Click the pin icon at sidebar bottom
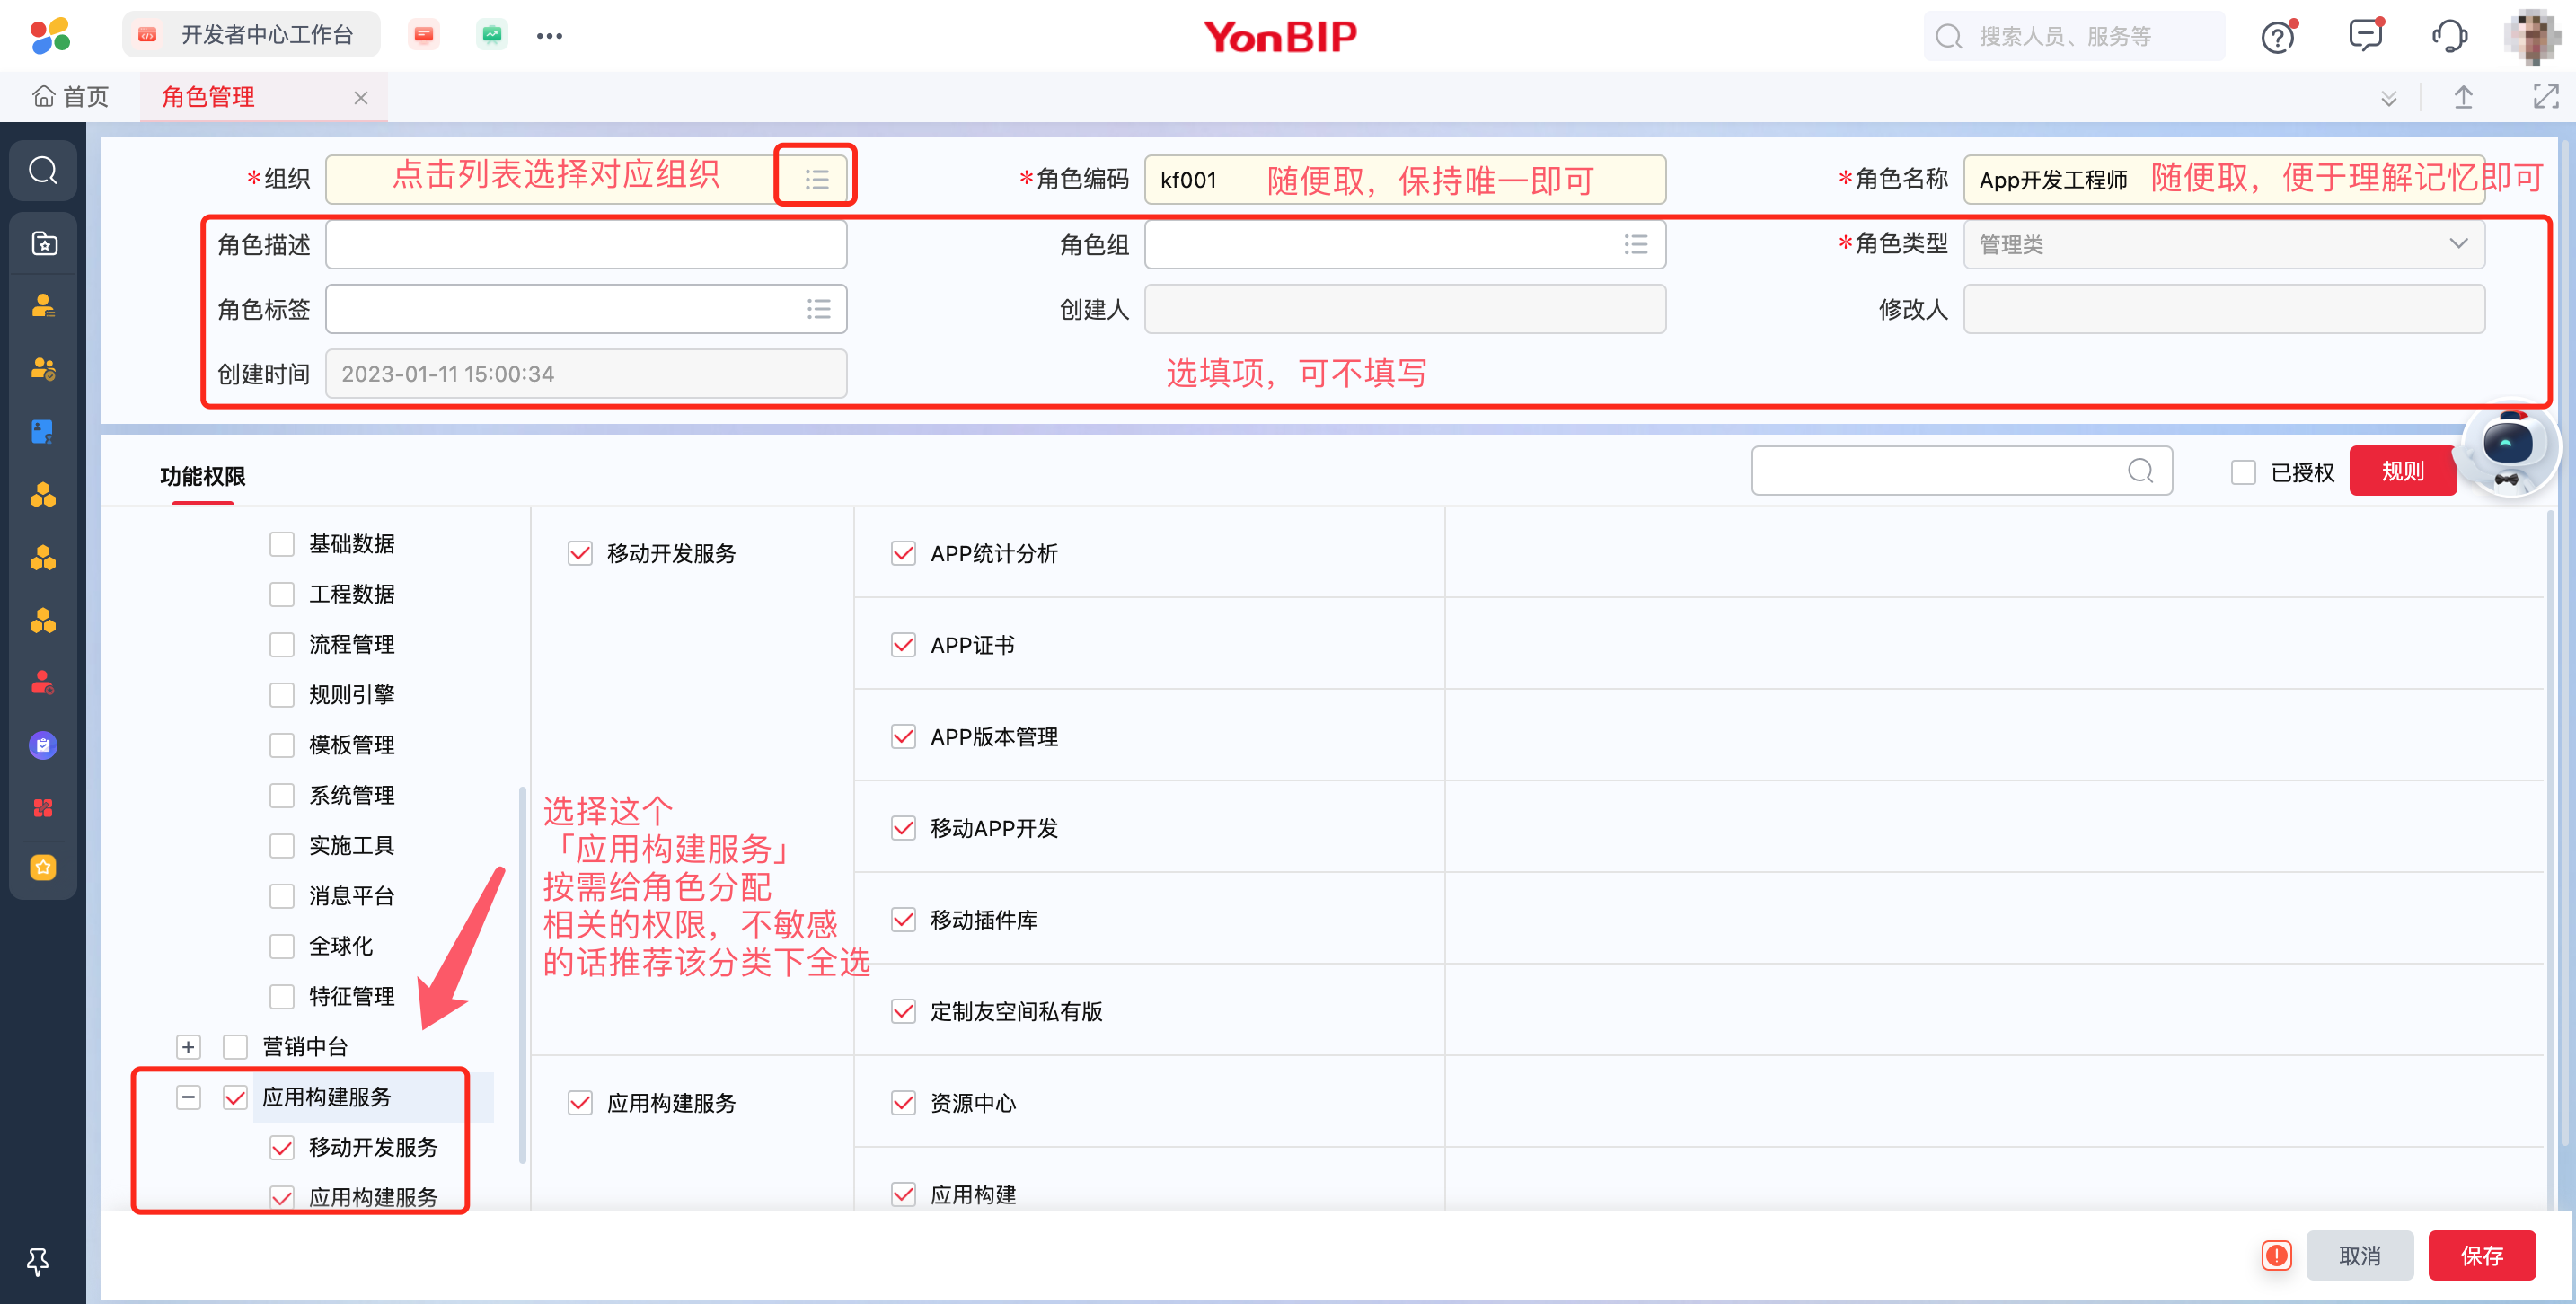This screenshot has width=2576, height=1304. pos(38,1260)
